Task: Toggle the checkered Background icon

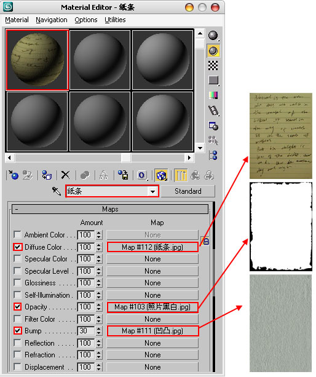Action: 213,65
